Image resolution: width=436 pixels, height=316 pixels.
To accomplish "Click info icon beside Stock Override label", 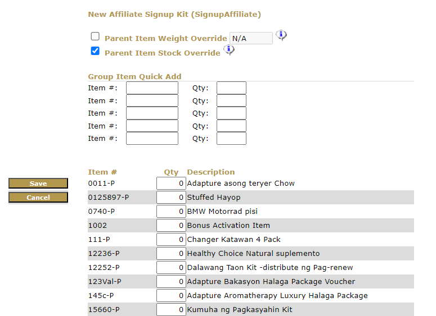I will coord(229,50).
